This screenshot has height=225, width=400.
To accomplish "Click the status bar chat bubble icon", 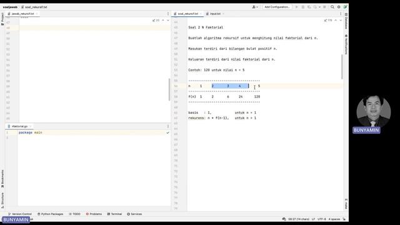I will [284, 219].
